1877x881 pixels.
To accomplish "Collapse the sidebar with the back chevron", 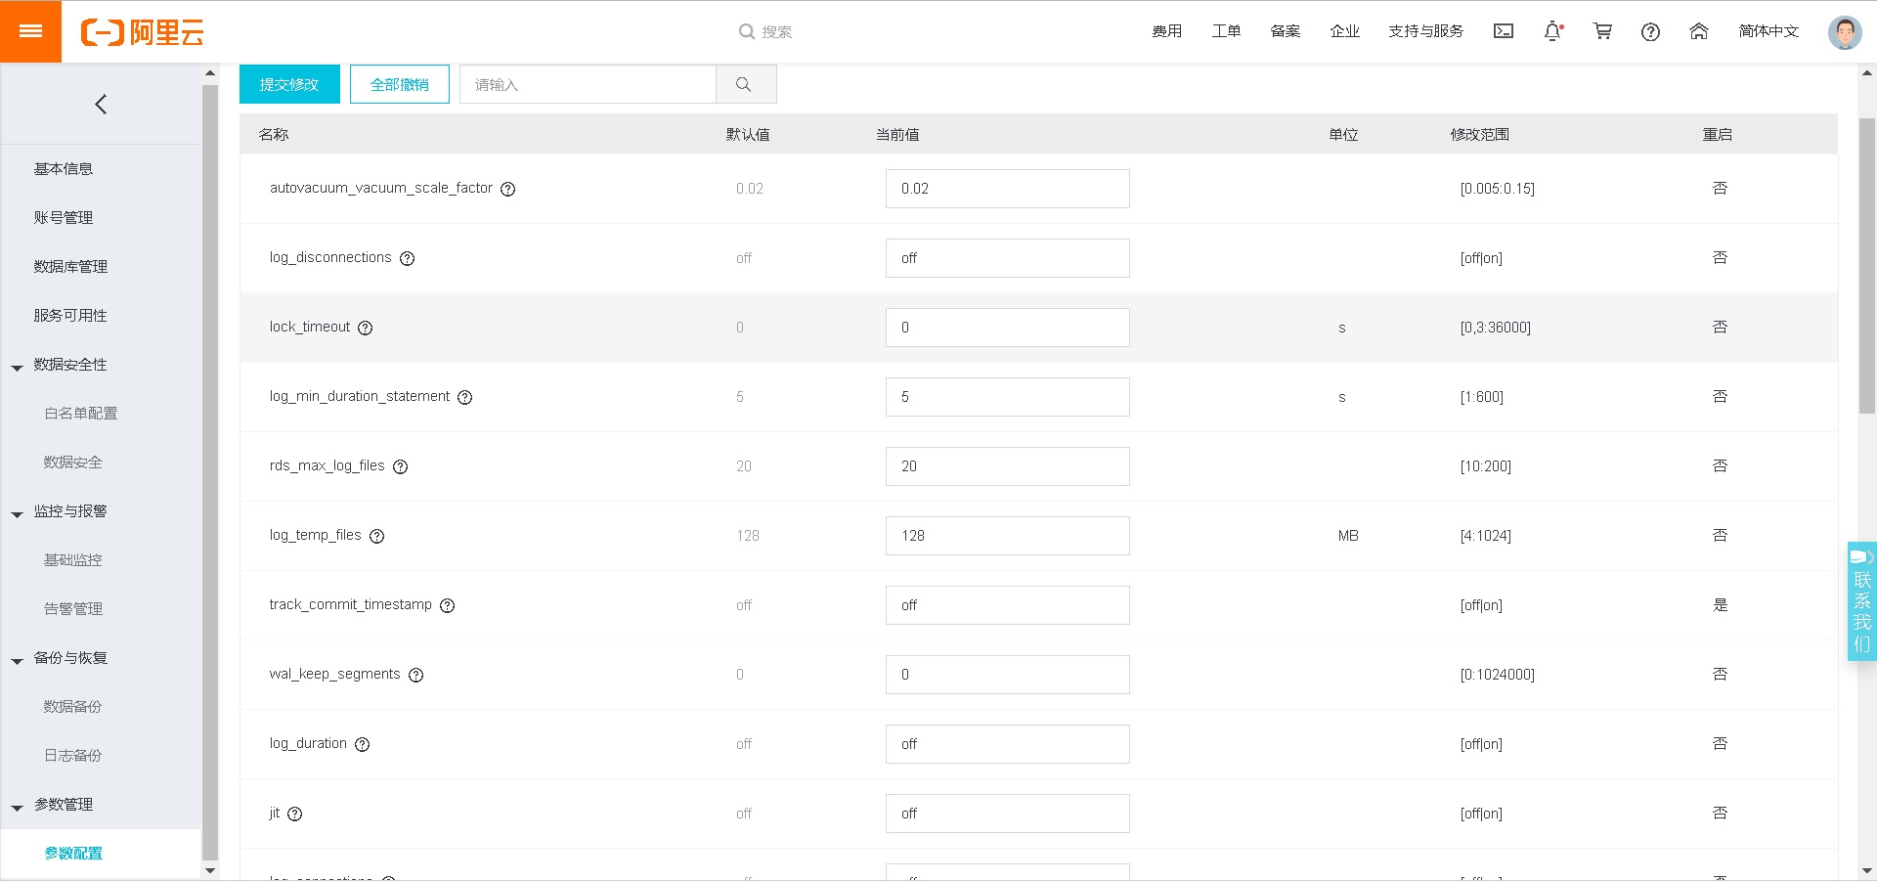I will pyautogui.click(x=101, y=105).
